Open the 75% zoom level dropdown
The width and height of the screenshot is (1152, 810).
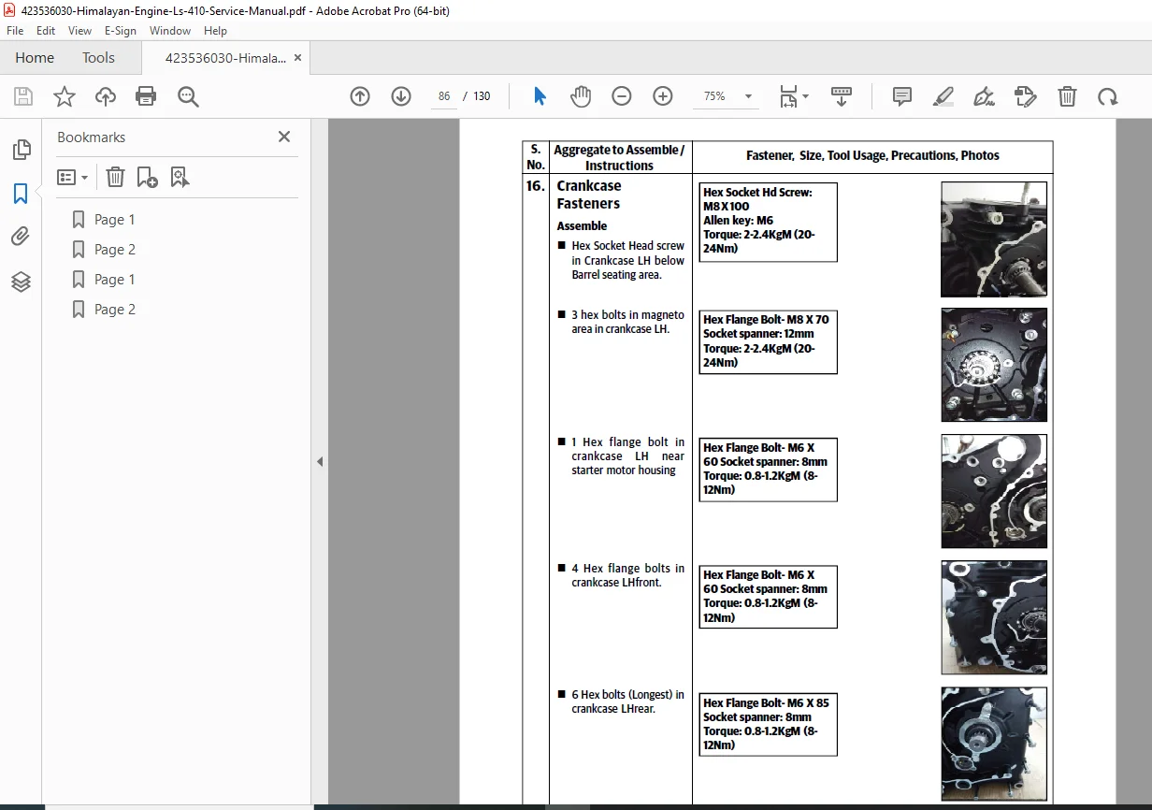tap(748, 96)
